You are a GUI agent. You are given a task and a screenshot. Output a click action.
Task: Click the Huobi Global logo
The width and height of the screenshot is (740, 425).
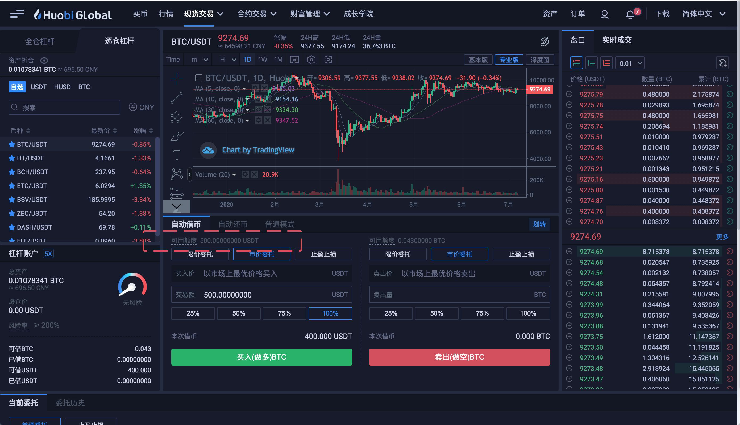[x=73, y=14]
